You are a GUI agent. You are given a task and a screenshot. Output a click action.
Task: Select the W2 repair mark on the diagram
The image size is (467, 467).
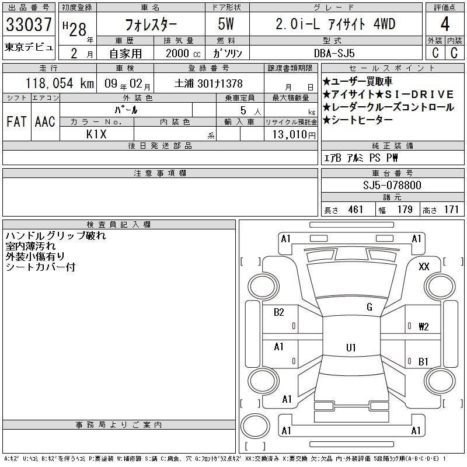(x=423, y=326)
